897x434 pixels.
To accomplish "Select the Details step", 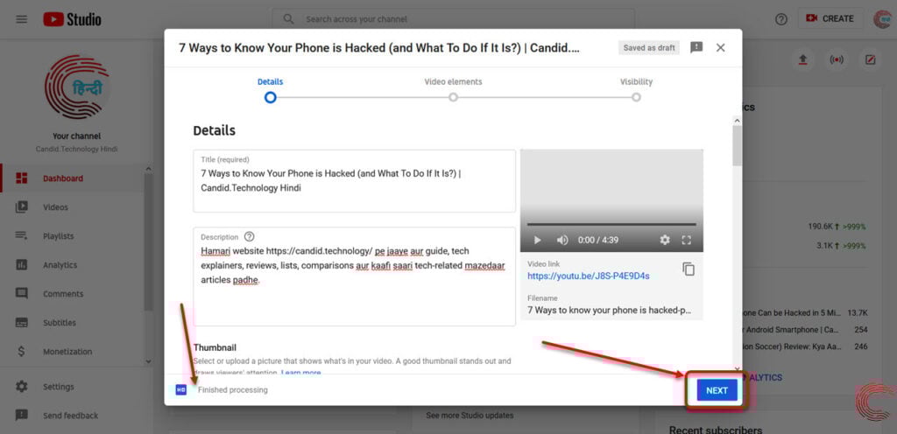I will pyautogui.click(x=270, y=89).
